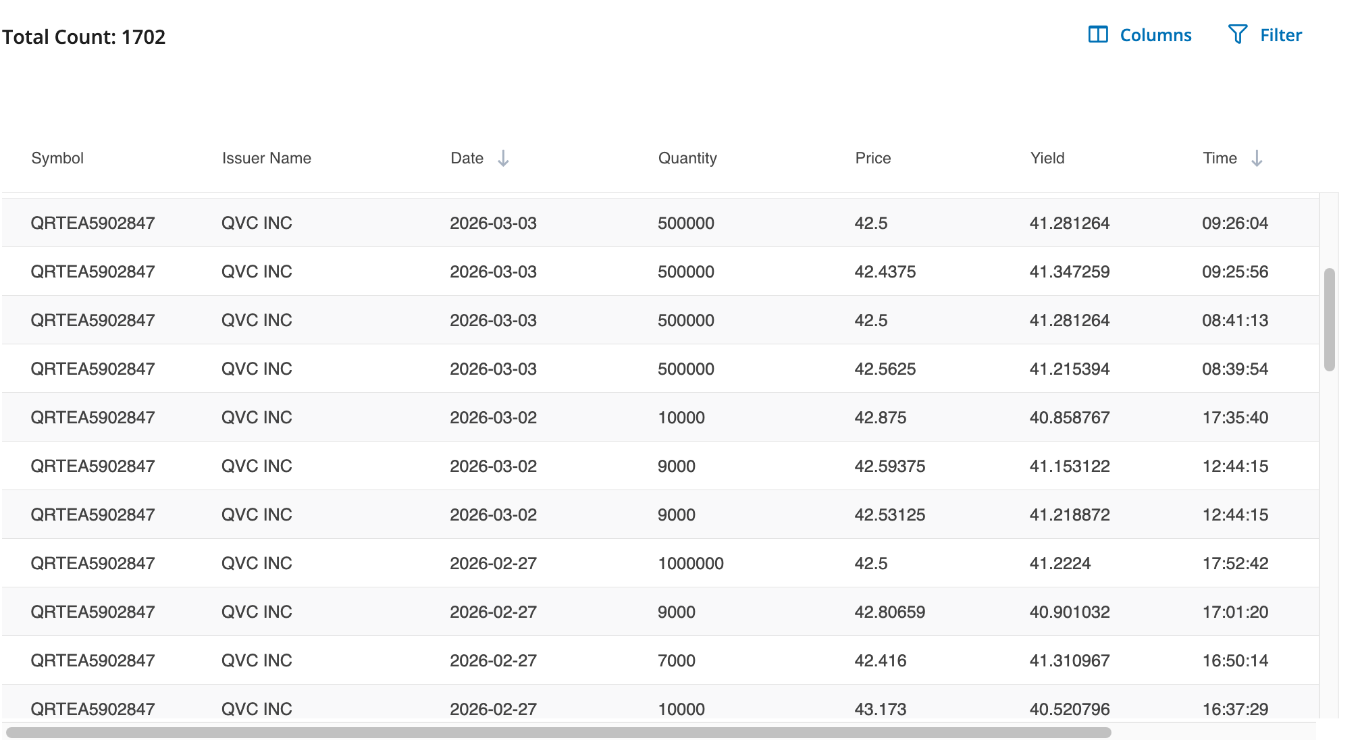
Task: Click time 09:25:56
Action: tap(1235, 271)
